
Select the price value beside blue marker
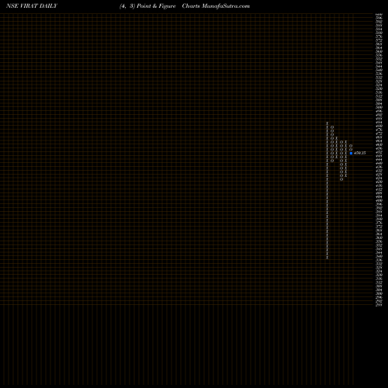coord(360,153)
